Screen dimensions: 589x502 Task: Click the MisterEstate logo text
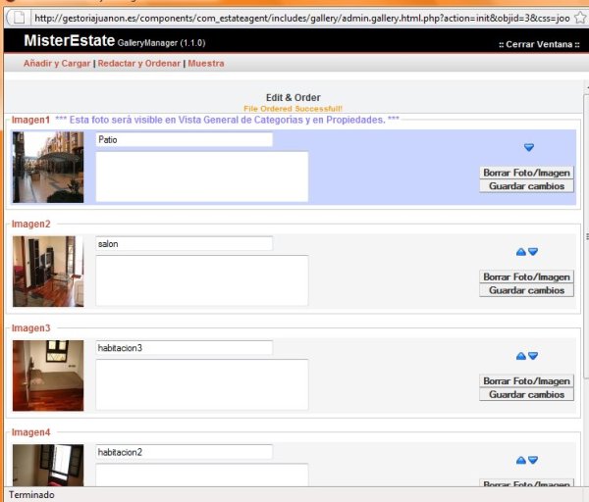(69, 40)
